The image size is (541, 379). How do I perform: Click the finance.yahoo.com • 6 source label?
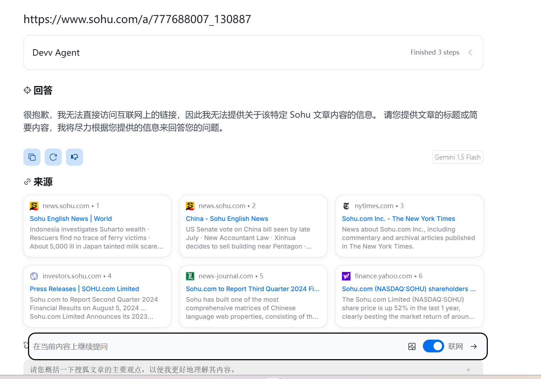coord(388,276)
